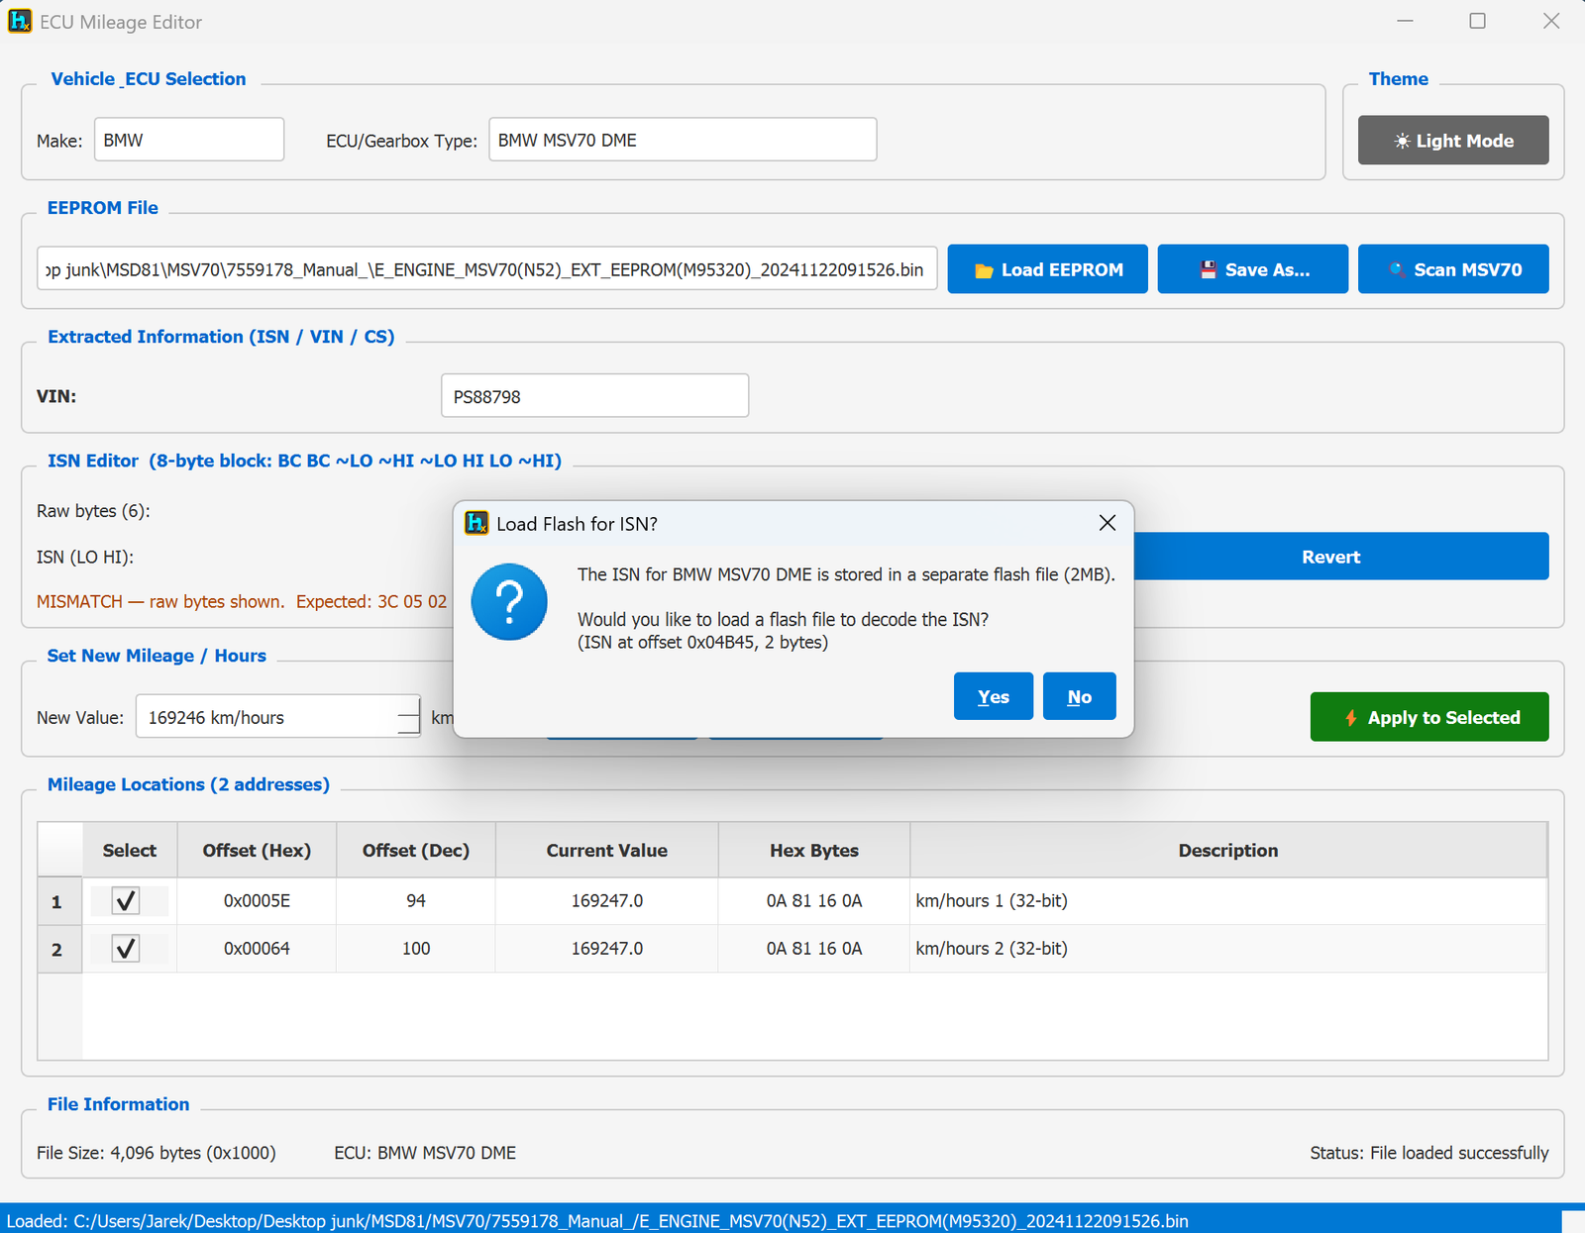This screenshot has width=1585, height=1233.
Task: Click Hex Bytes 0A 81 16 0A row 1
Action: 814,901
